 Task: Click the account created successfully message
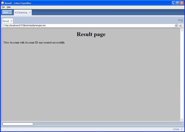tap(34, 42)
